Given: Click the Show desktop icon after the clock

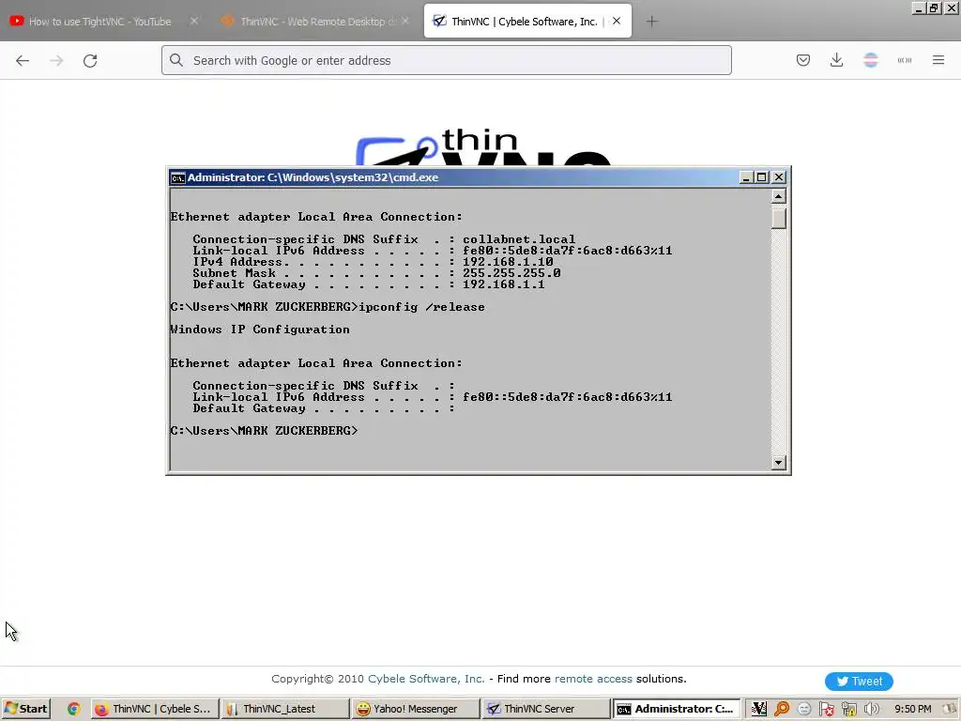Looking at the screenshot, I should click(x=952, y=709).
